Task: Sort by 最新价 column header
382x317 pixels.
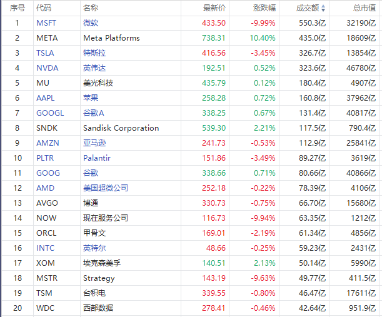Action: pyautogui.click(x=214, y=8)
